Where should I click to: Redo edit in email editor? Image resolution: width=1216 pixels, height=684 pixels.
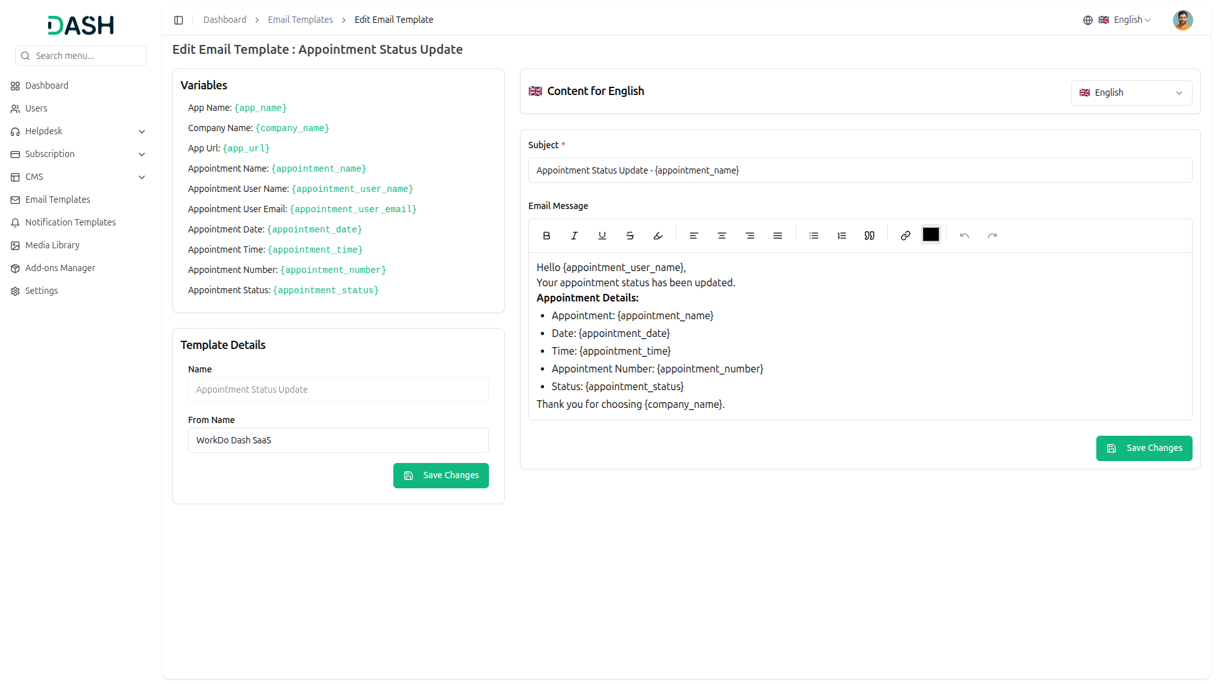(x=992, y=236)
